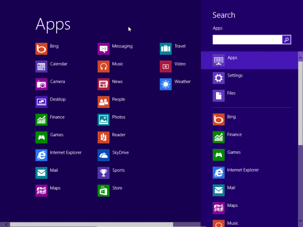Select Games icon in Search panel
The width and height of the screenshot is (303, 227).
point(218,155)
